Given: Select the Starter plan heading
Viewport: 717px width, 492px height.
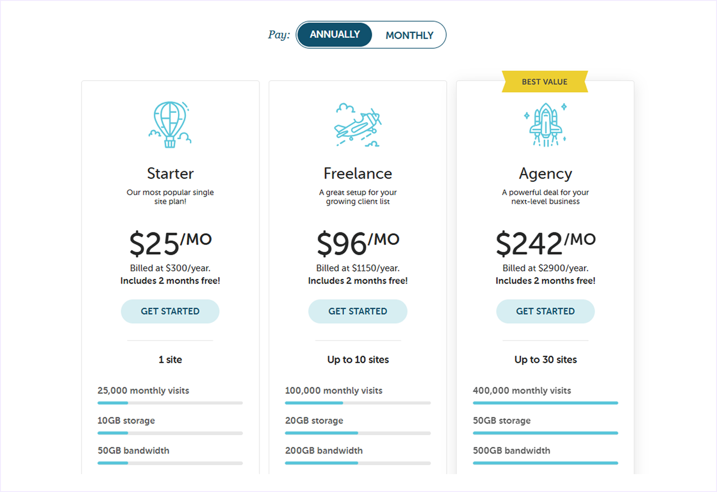Looking at the screenshot, I should pyautogui.click(x=170, y=174).
